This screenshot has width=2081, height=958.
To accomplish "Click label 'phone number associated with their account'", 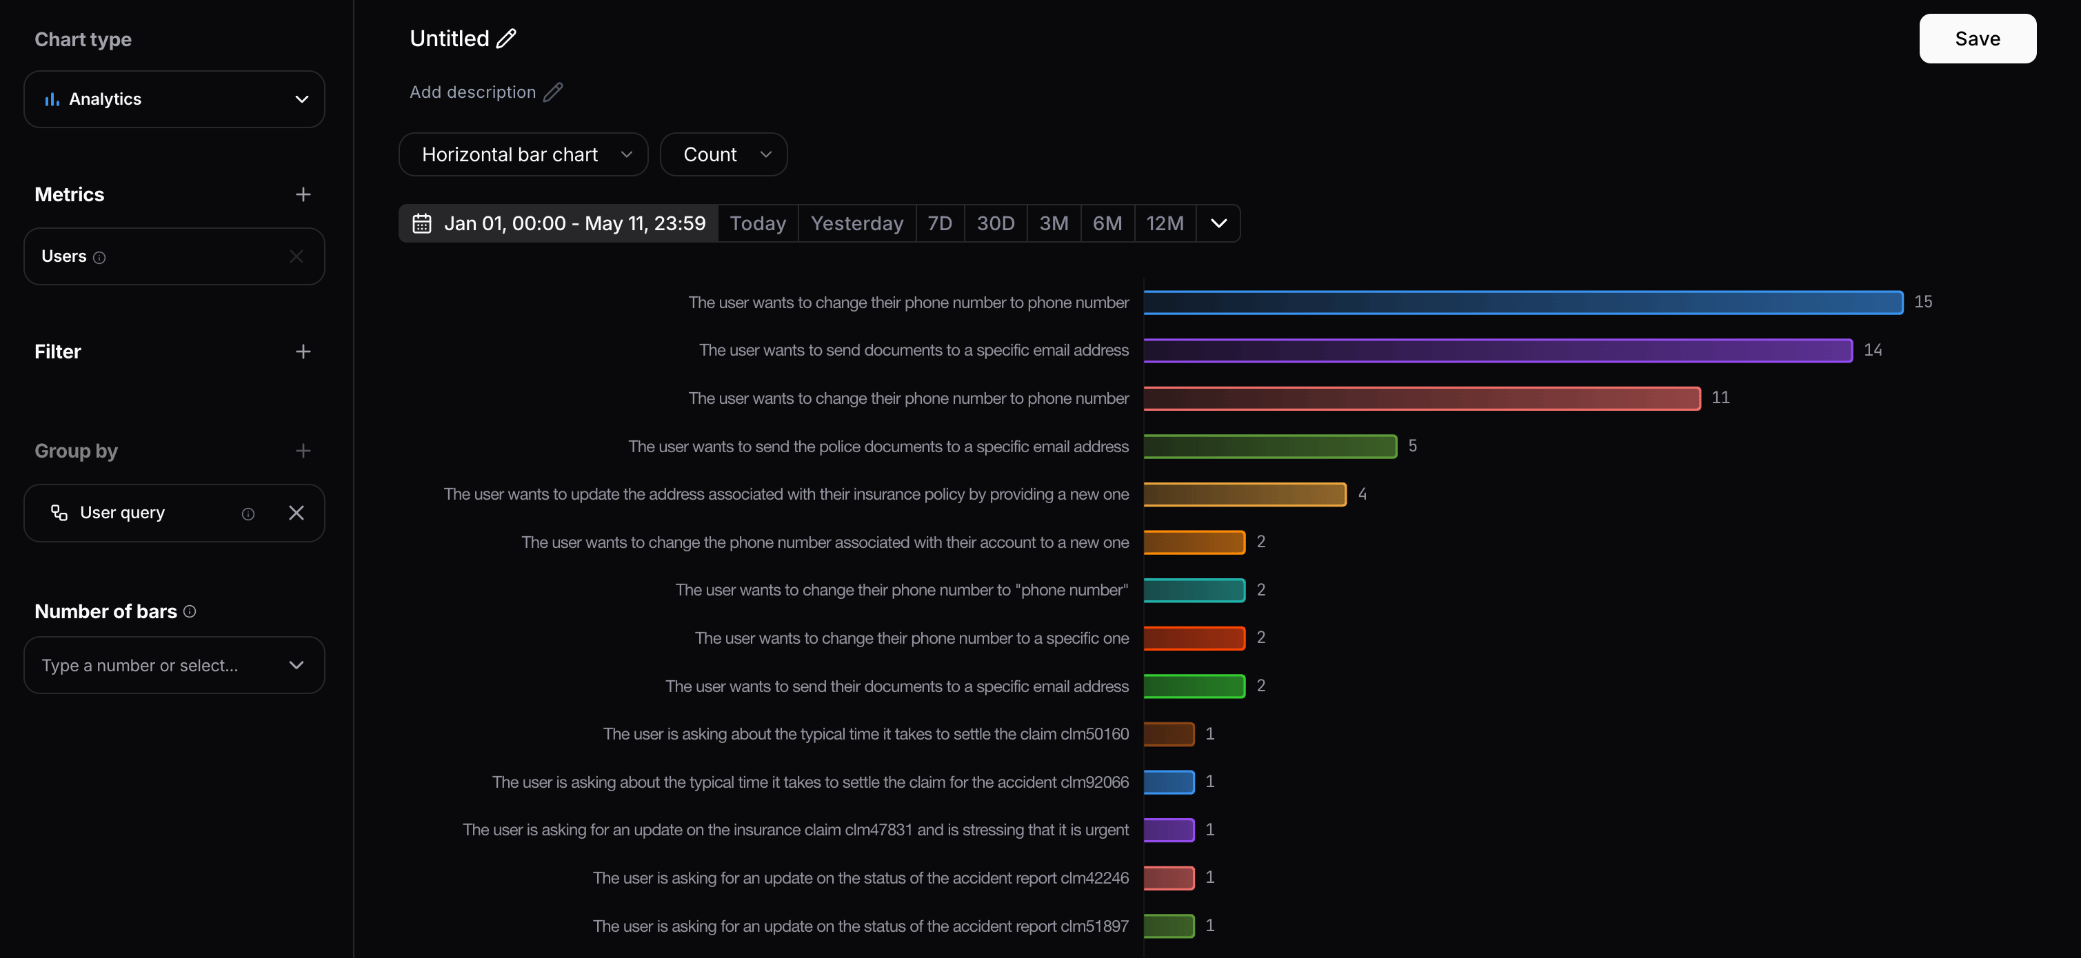I will click(x=825, y=543).
